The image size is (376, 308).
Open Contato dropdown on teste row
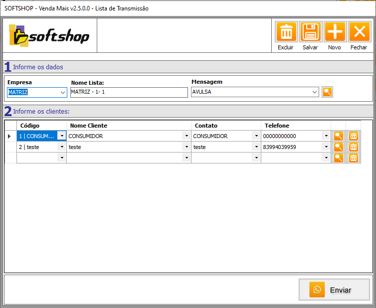[256, 147]
